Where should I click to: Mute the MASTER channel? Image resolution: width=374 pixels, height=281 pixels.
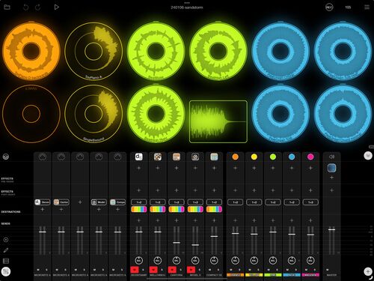[x=328, y=270]
